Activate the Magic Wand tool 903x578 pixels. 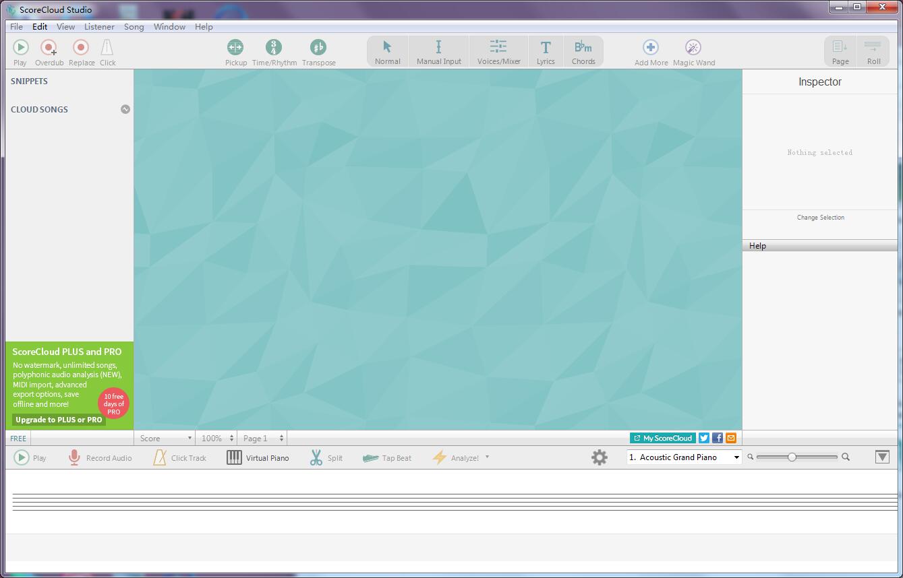(693, 48)
